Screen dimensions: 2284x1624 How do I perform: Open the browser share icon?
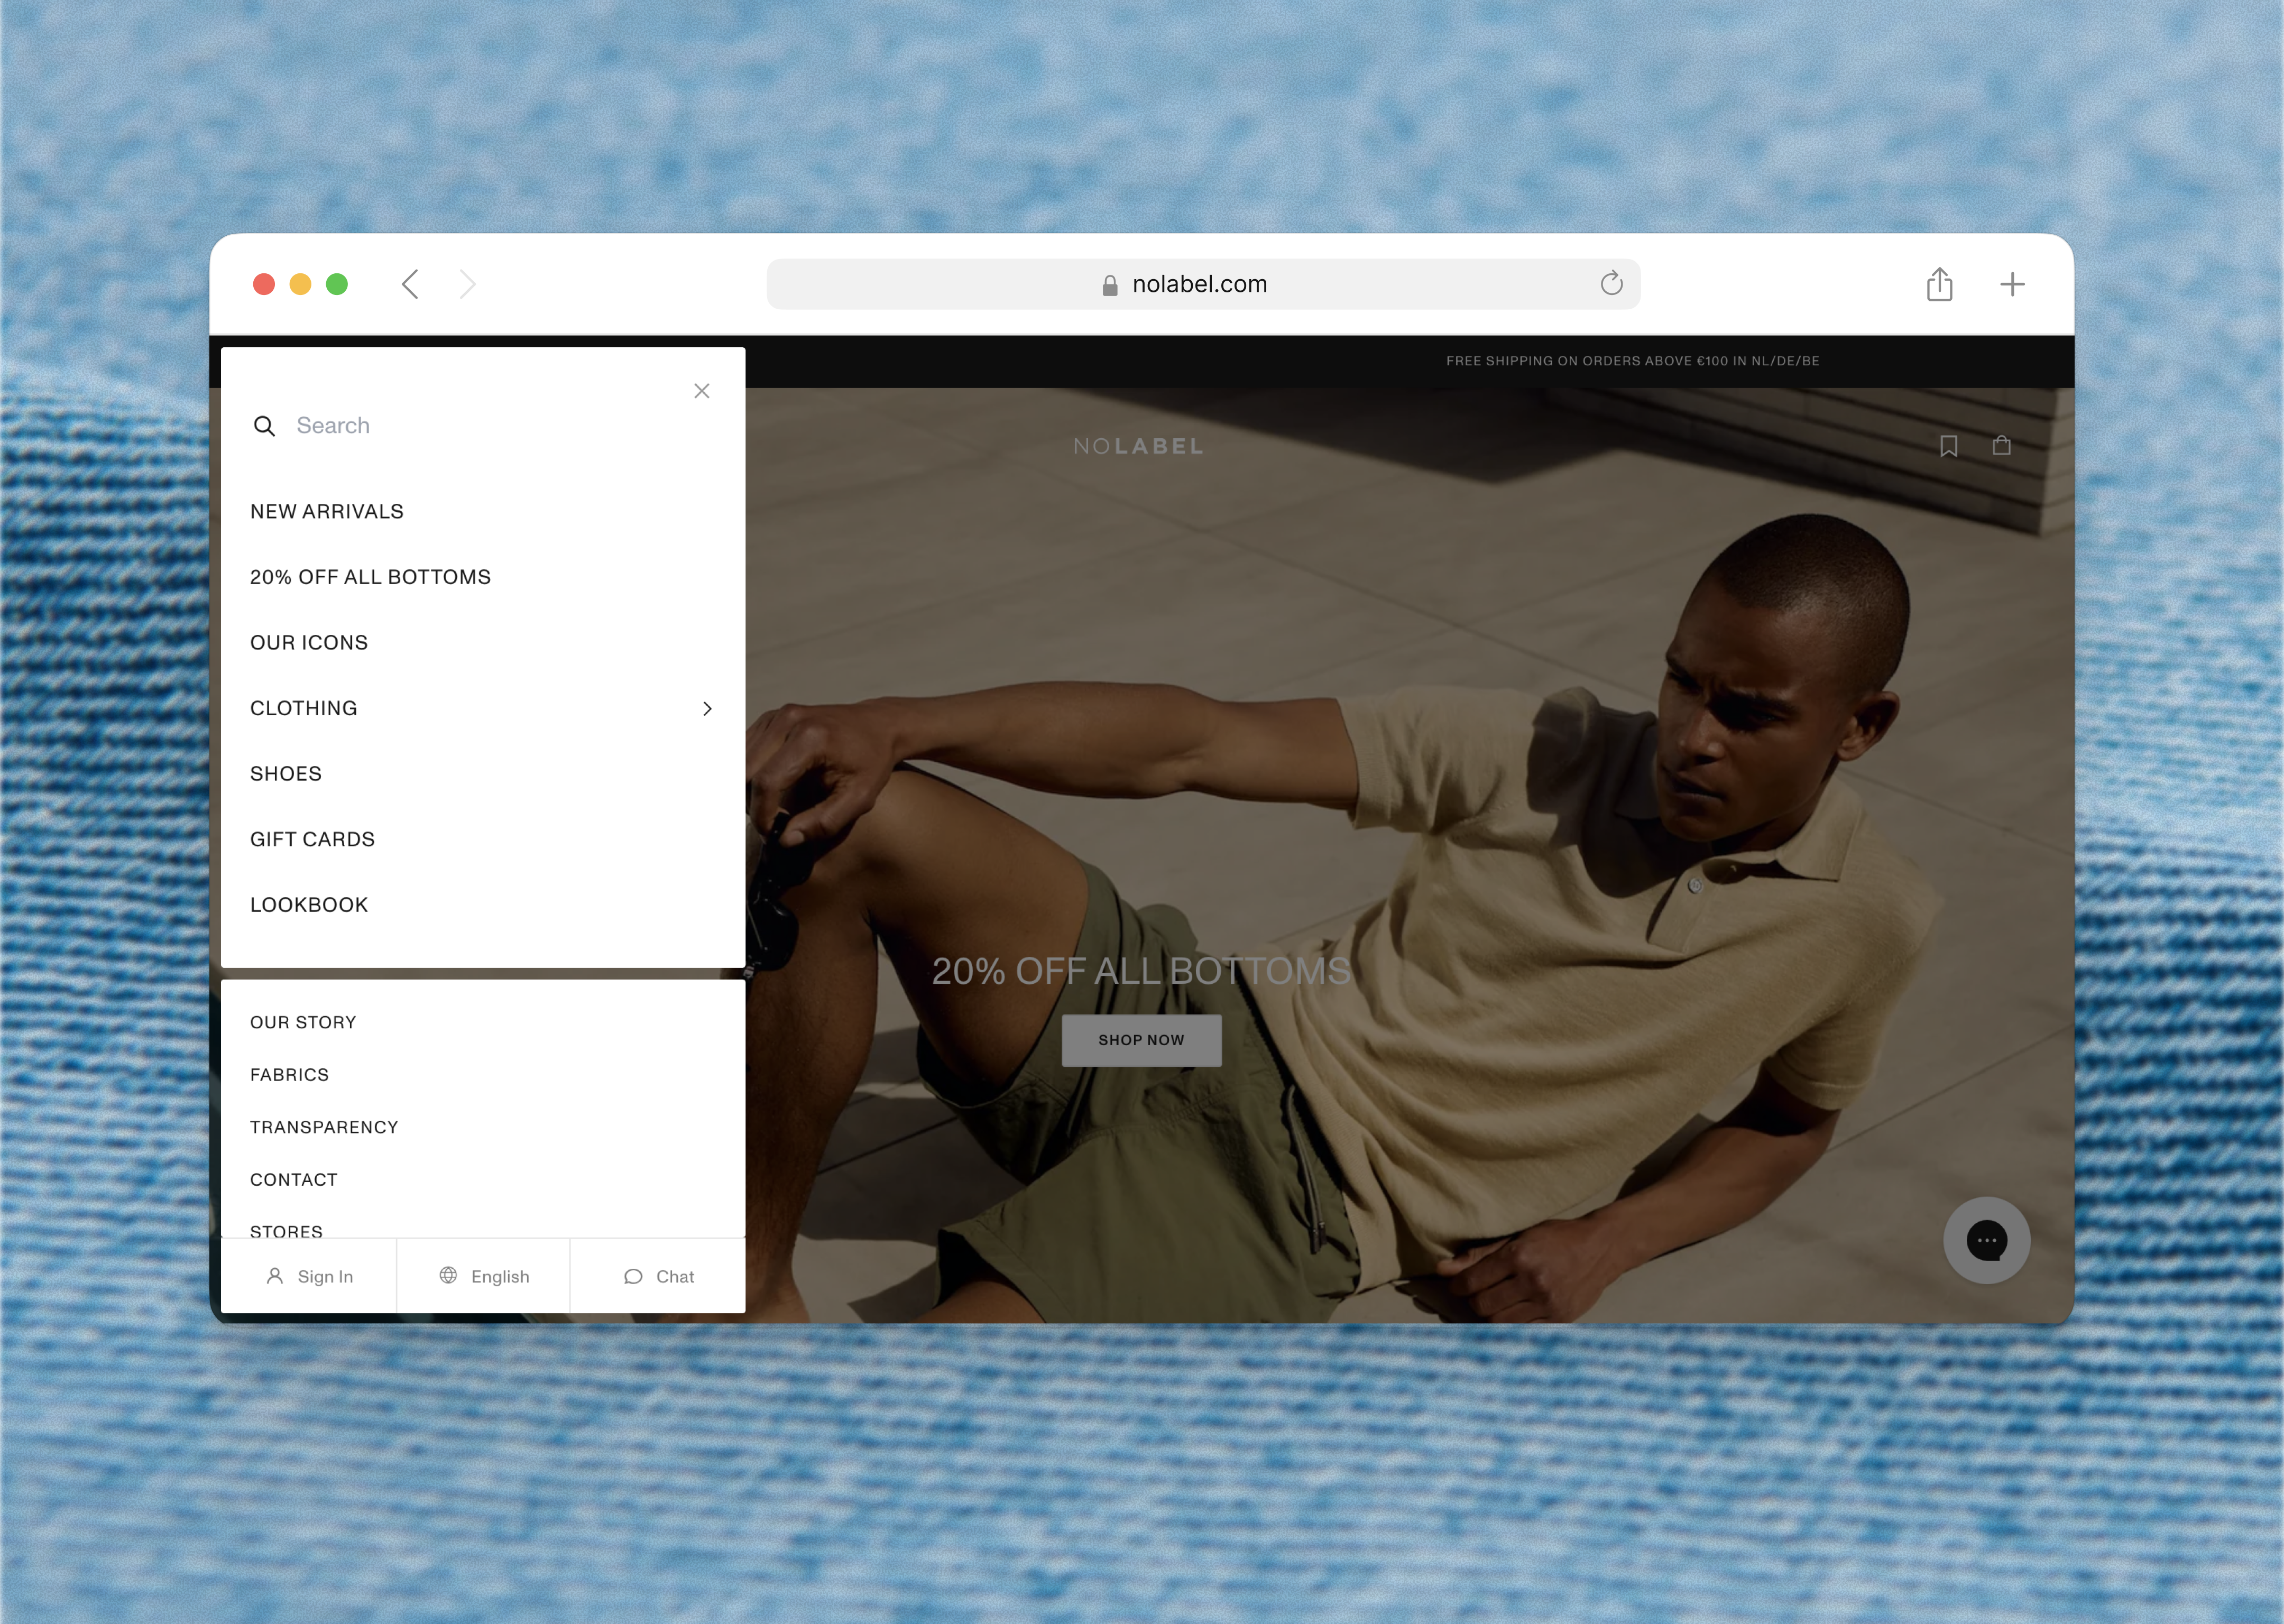[x=1939, y=284]
